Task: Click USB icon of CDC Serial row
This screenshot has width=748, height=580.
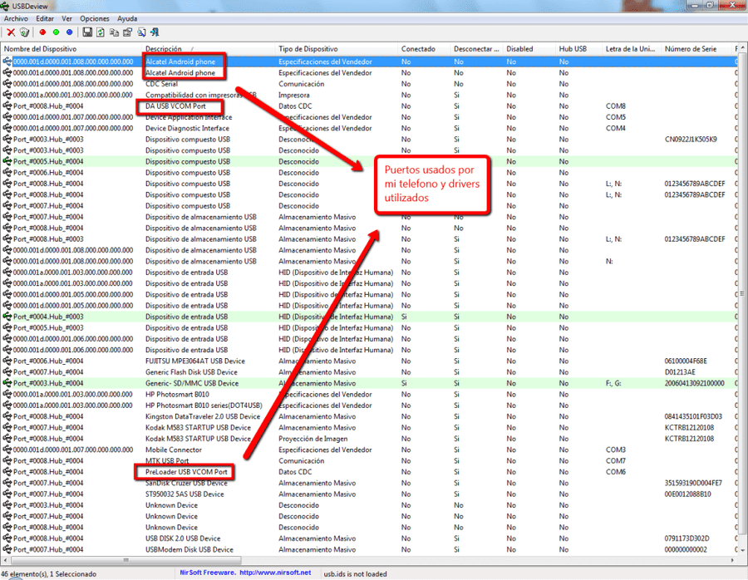Action: pyautogui.click(x=7, y=84)
